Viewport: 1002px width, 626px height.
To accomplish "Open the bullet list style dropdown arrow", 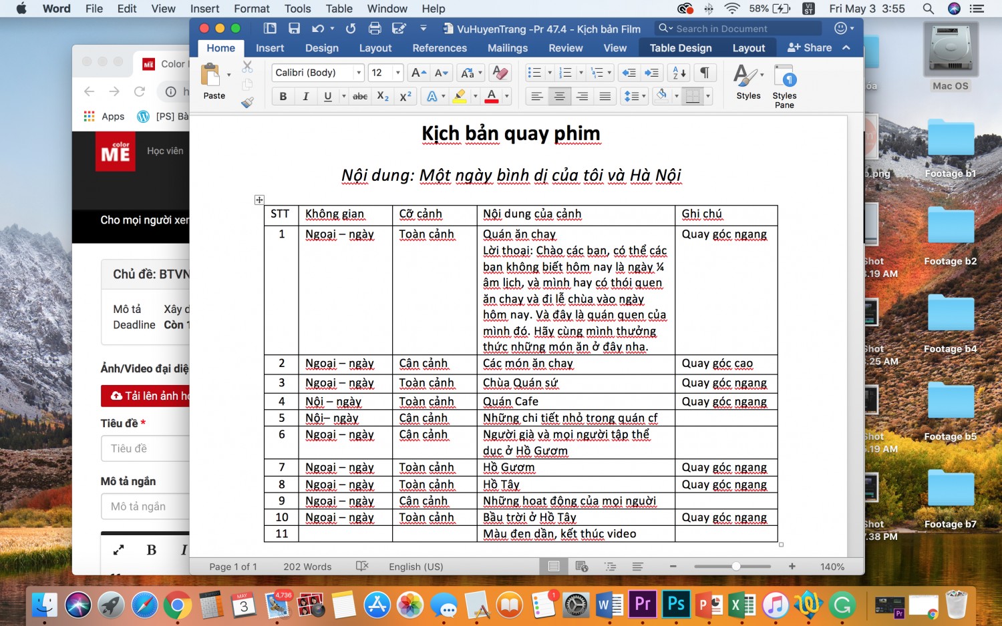I will pyautogui.click(x=550, y=73).
